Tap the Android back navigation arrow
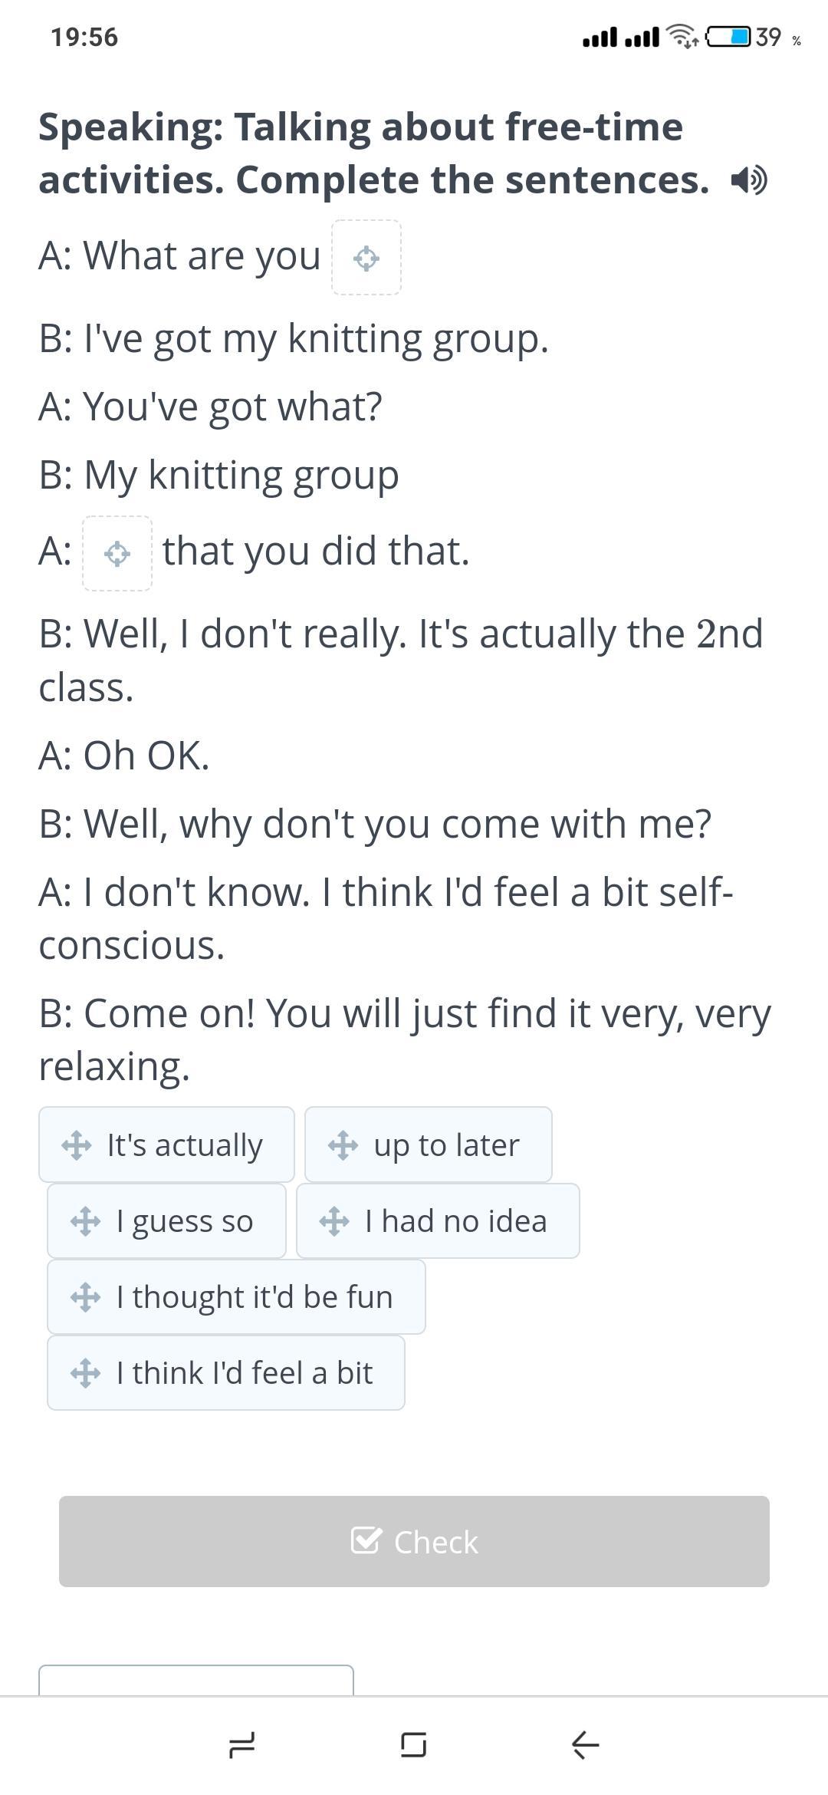This screenshot has width=828, height=1795. coord(585,1745)
